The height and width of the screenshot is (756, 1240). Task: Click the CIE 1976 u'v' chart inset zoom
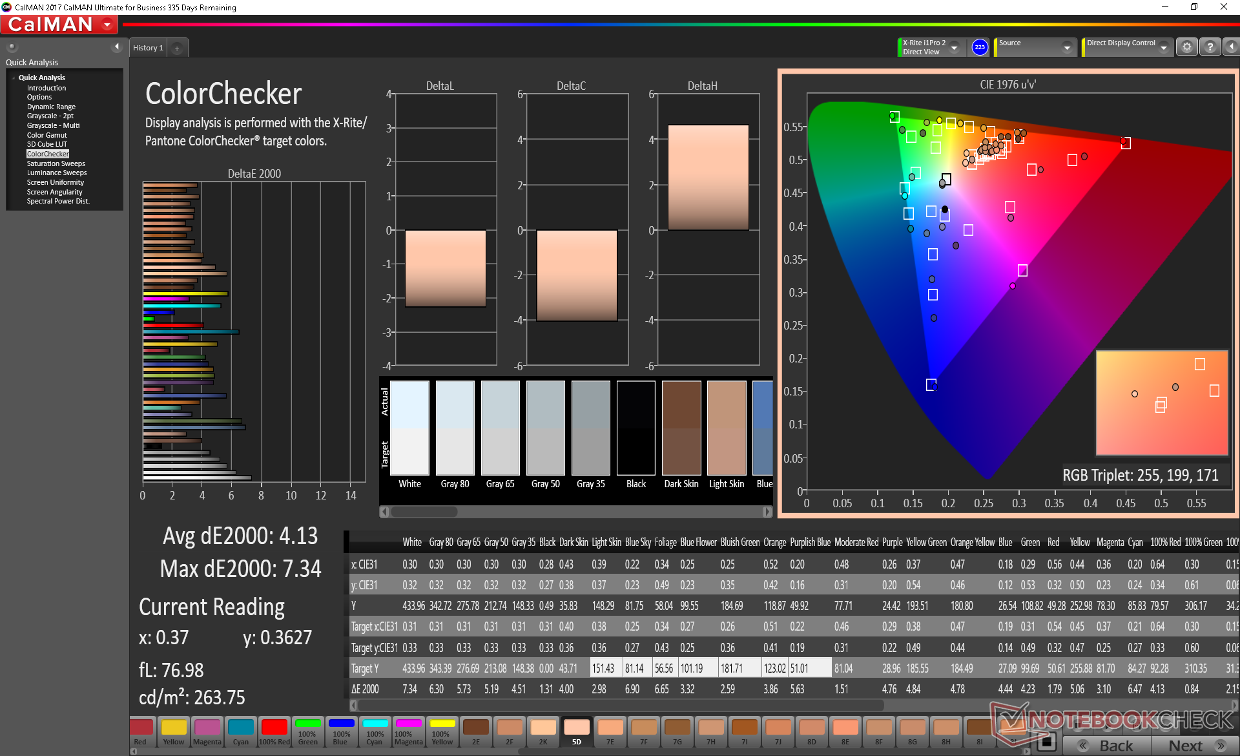(x=1162, y=403)
